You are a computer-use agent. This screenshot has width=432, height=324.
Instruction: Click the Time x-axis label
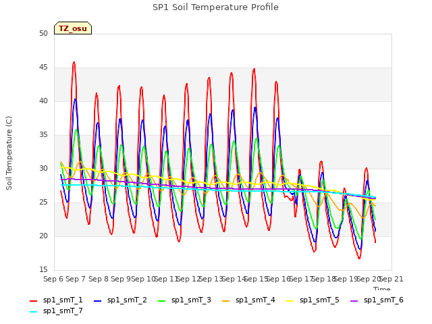[382, 288]
